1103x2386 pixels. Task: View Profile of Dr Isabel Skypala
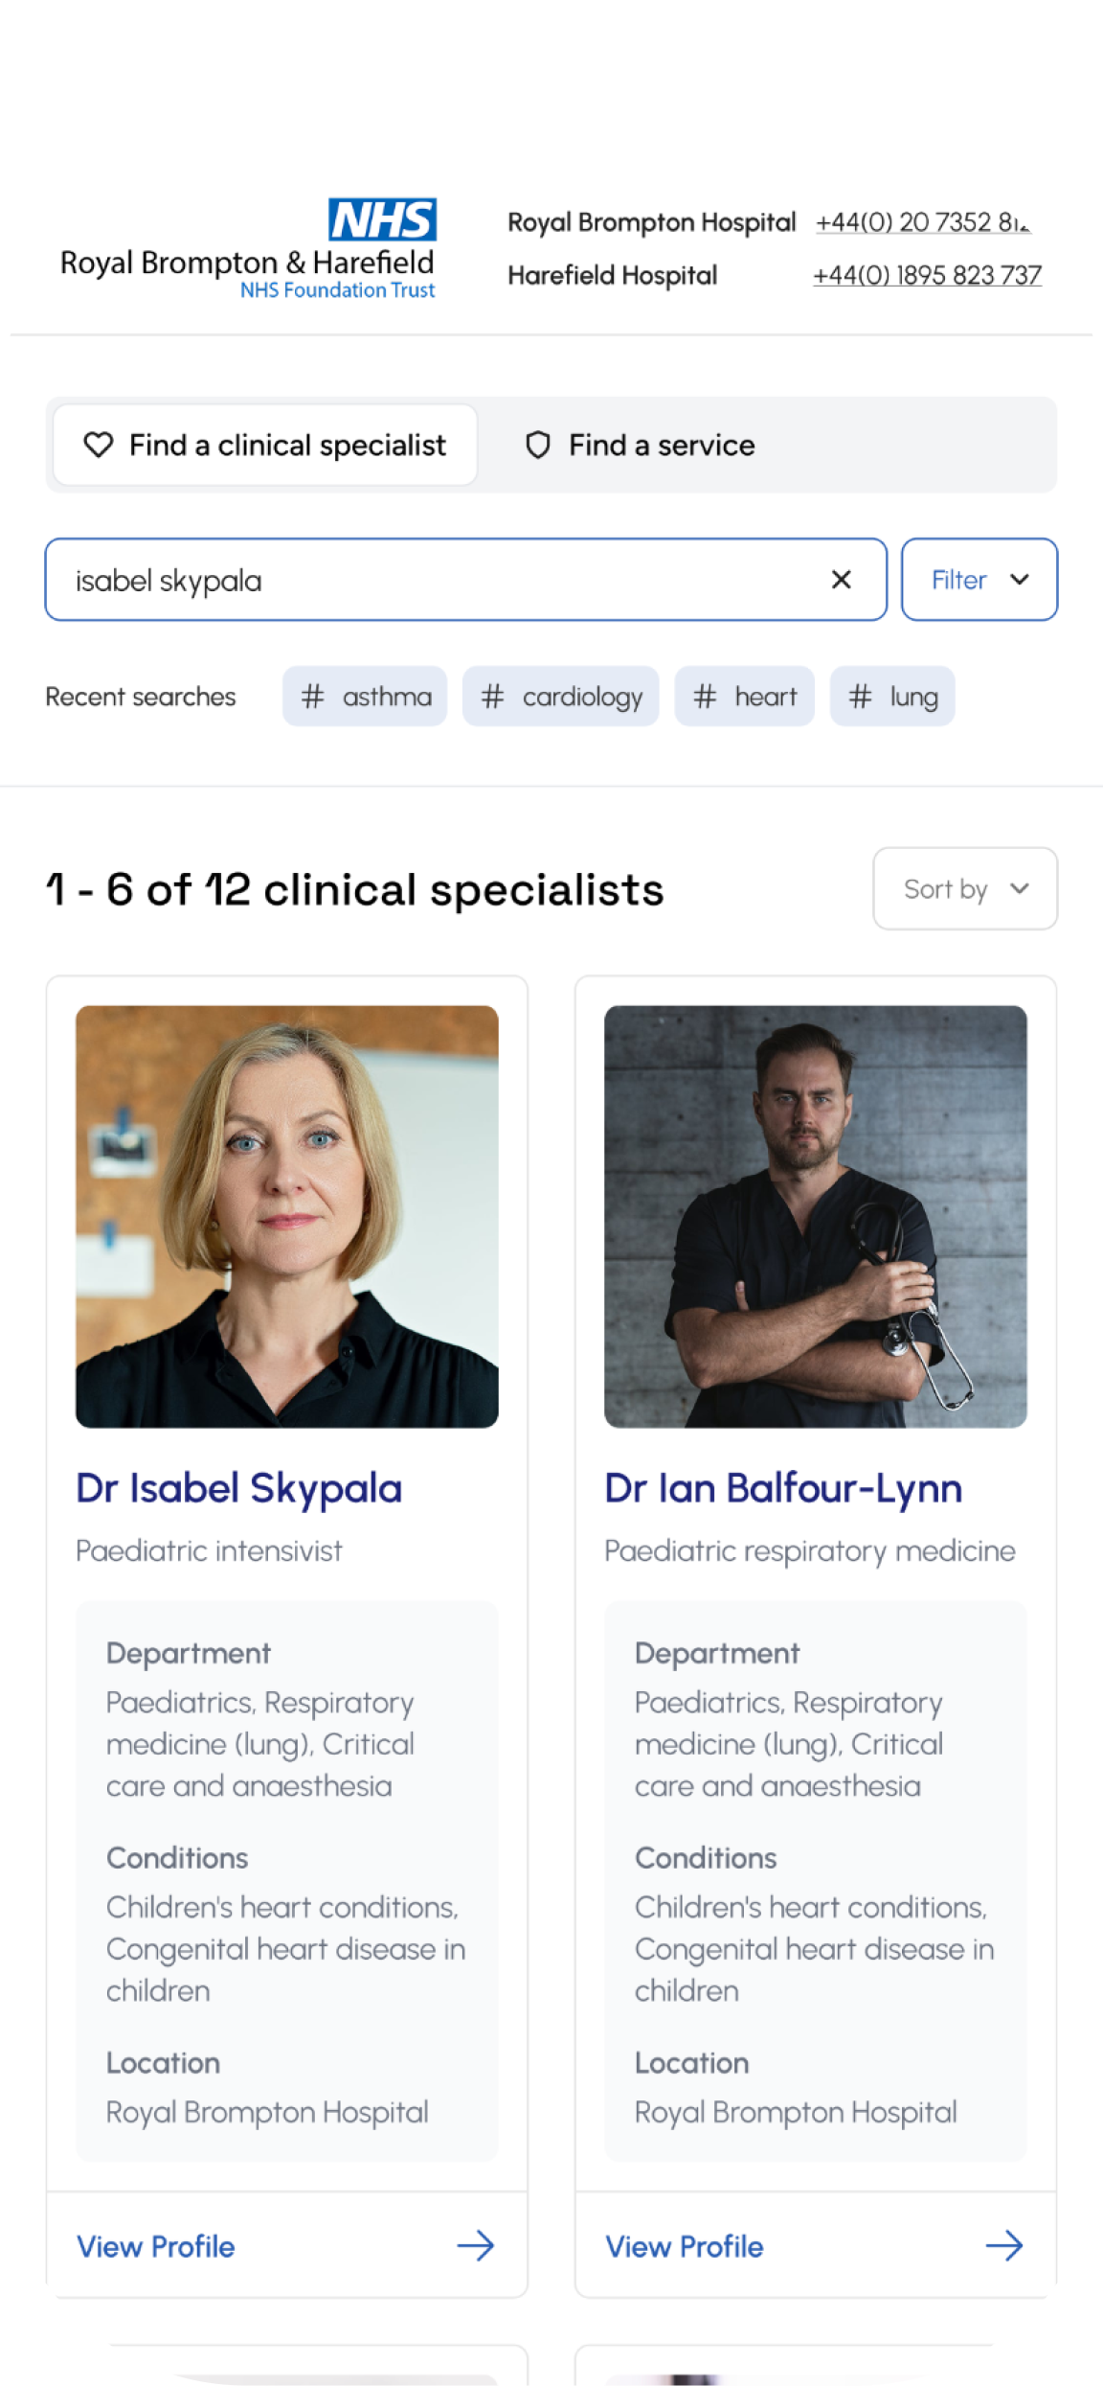click(156, 2246)
